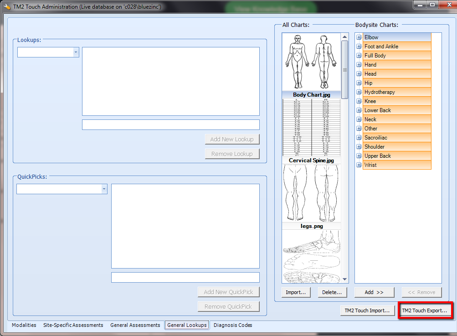The width and height of the screenshot is (457, 336).
Task: Select Hip in Bodysite Charts
Action: click(397, 83)
